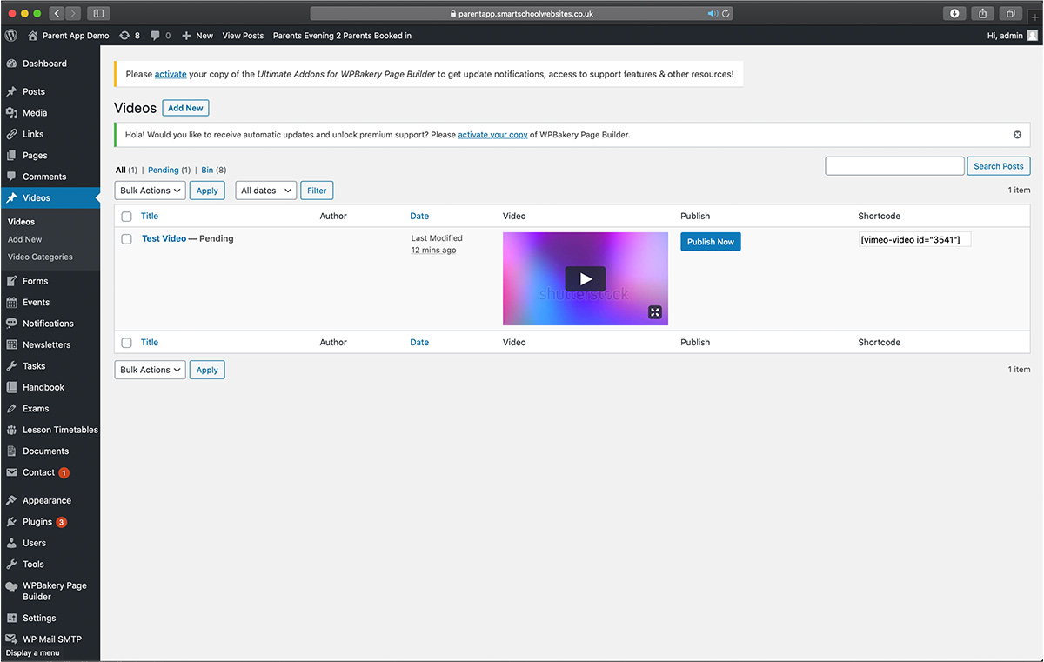Open the comments bubble icon in admin bar
Screen dimensions: 1044x662
(x=155, y=36)
